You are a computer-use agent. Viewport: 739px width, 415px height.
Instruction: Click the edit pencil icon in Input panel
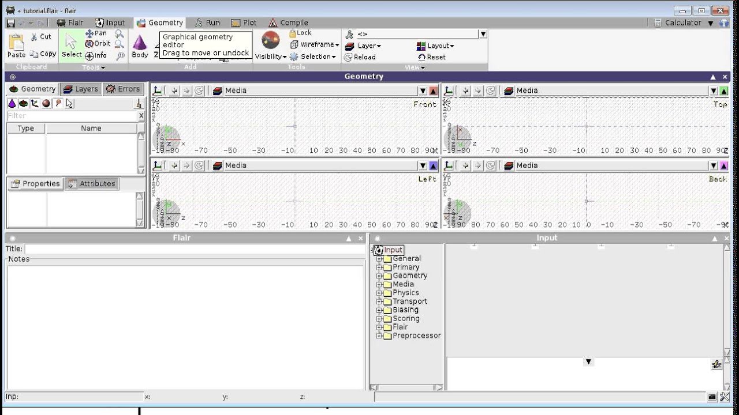[x=716, y=364]
